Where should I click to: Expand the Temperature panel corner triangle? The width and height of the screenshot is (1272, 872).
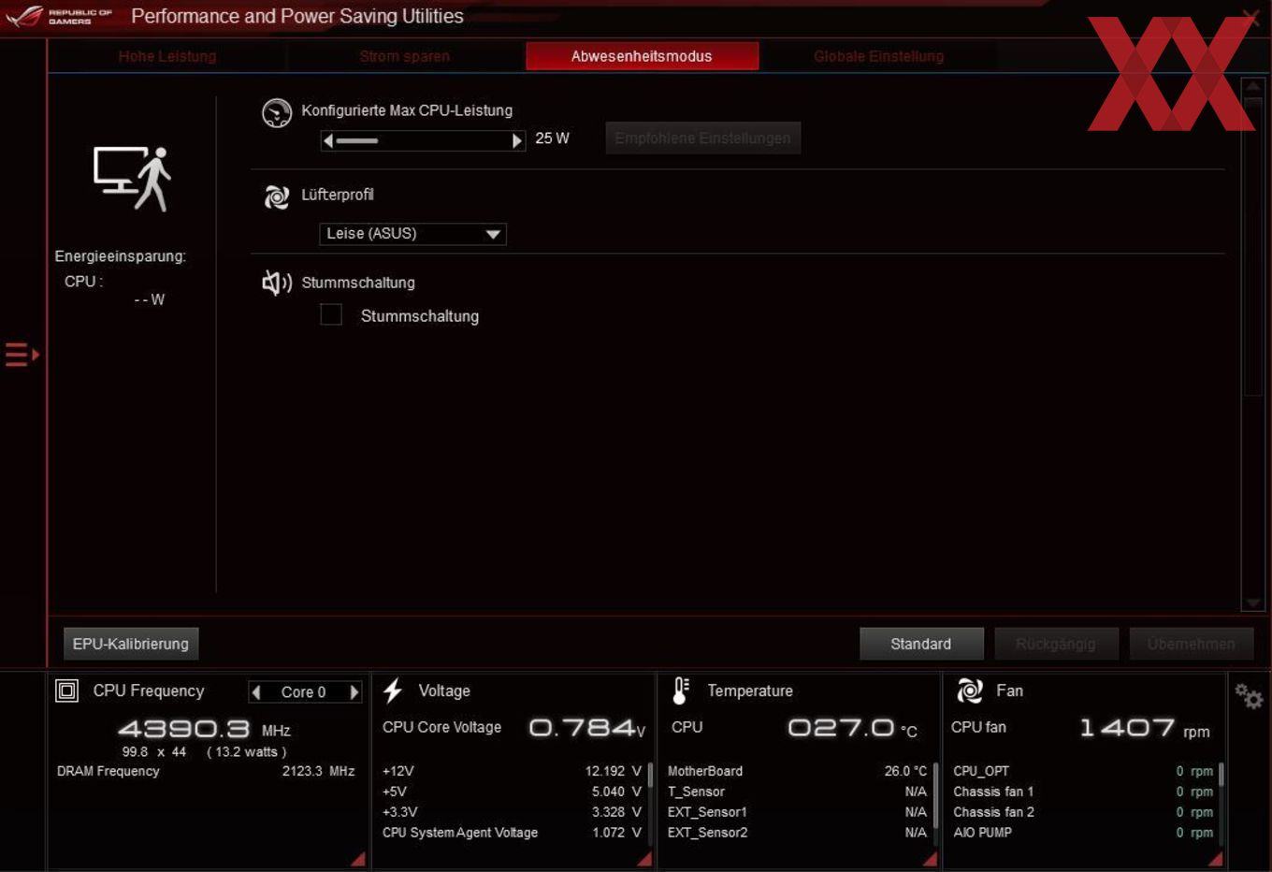tap(930, 858)
